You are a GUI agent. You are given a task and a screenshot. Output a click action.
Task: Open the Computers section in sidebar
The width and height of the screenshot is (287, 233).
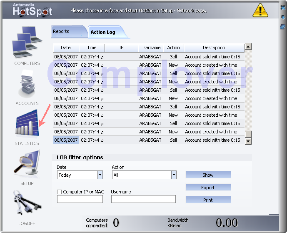pyautogui.click(x=27, y=43)
